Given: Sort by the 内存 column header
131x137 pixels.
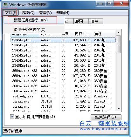Looking at the screenshot, I should point(81,34).
